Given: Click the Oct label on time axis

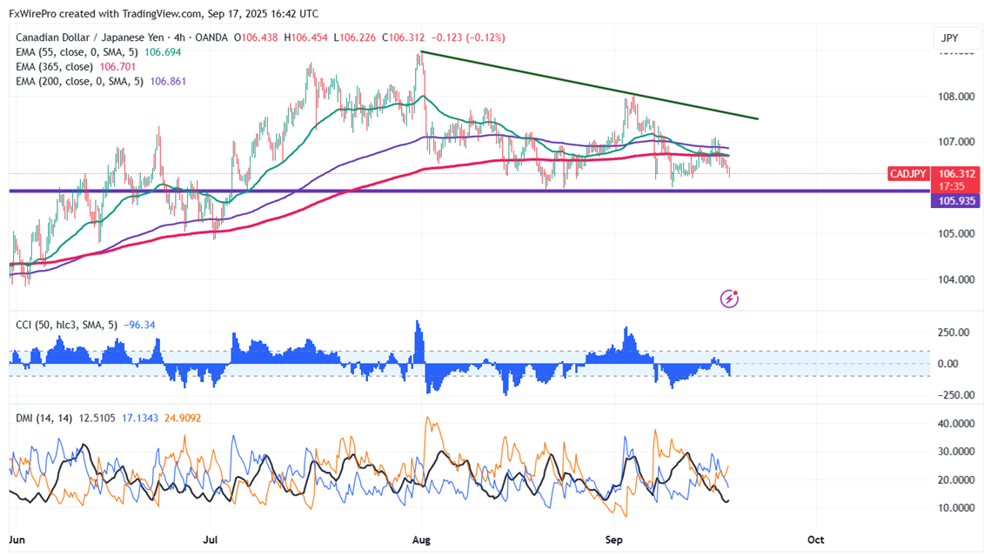Looking at the screenshot, I should pyautogui.click(x=815, y=540).
